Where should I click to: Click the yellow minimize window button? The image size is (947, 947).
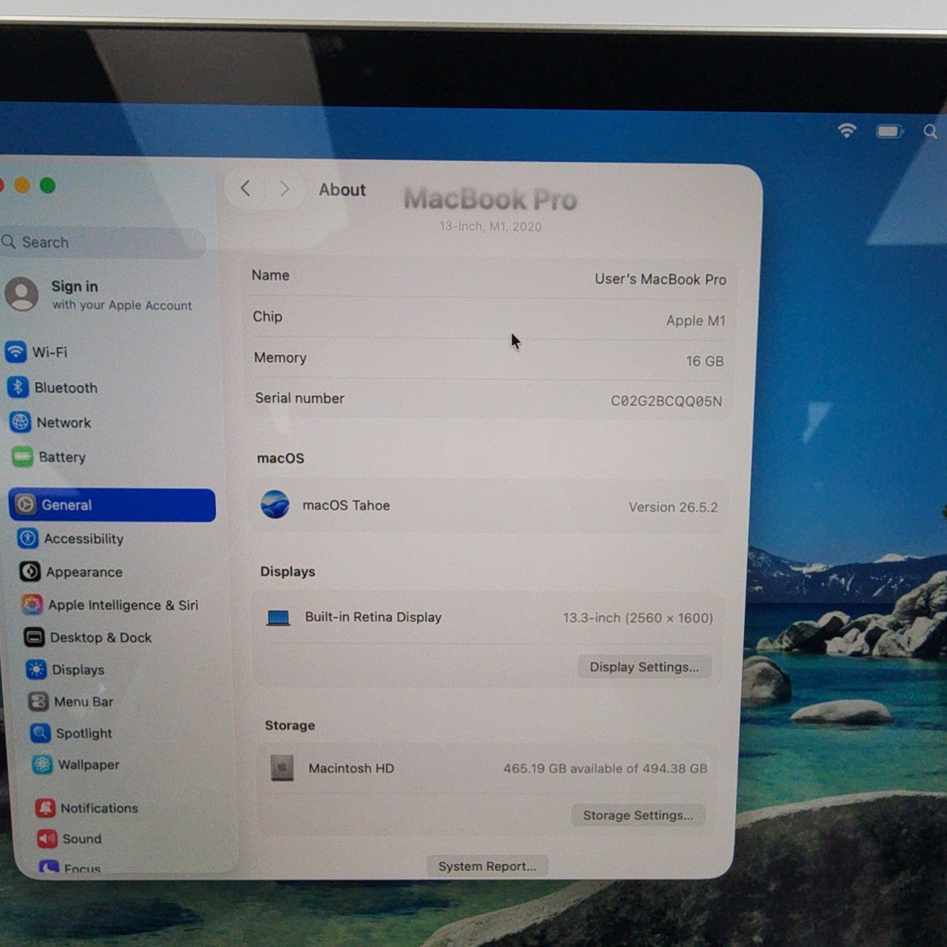pyautogui.click(x=22, y=185)
